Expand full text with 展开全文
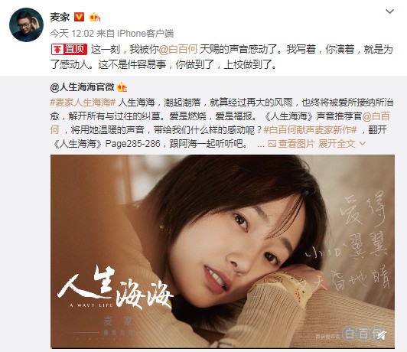This screenshot has height=352, width=407. click(x=337, y=144)
